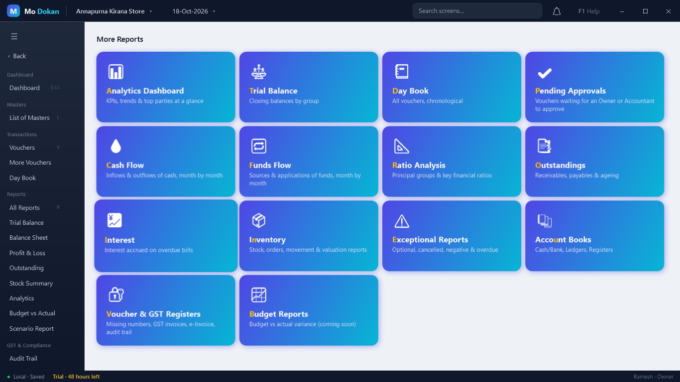The image size is (680, 382).
Task: Click the Ramesh Owner user label
Action: 653,377
